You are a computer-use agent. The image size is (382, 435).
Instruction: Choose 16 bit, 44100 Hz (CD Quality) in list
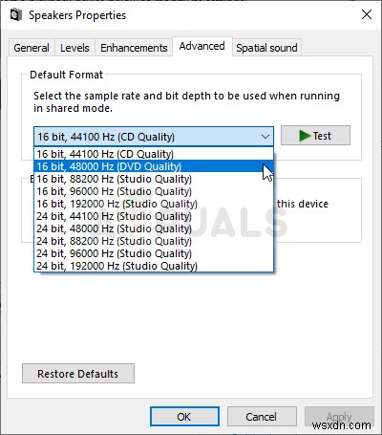[154, 154]
